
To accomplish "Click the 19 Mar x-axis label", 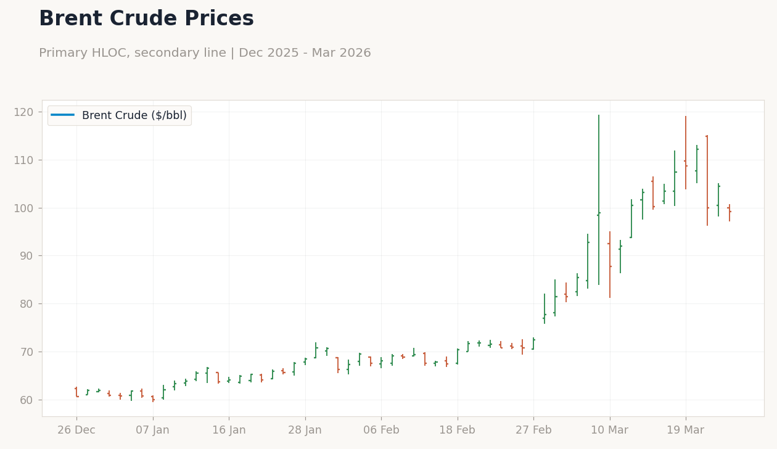I will [686, 430].
